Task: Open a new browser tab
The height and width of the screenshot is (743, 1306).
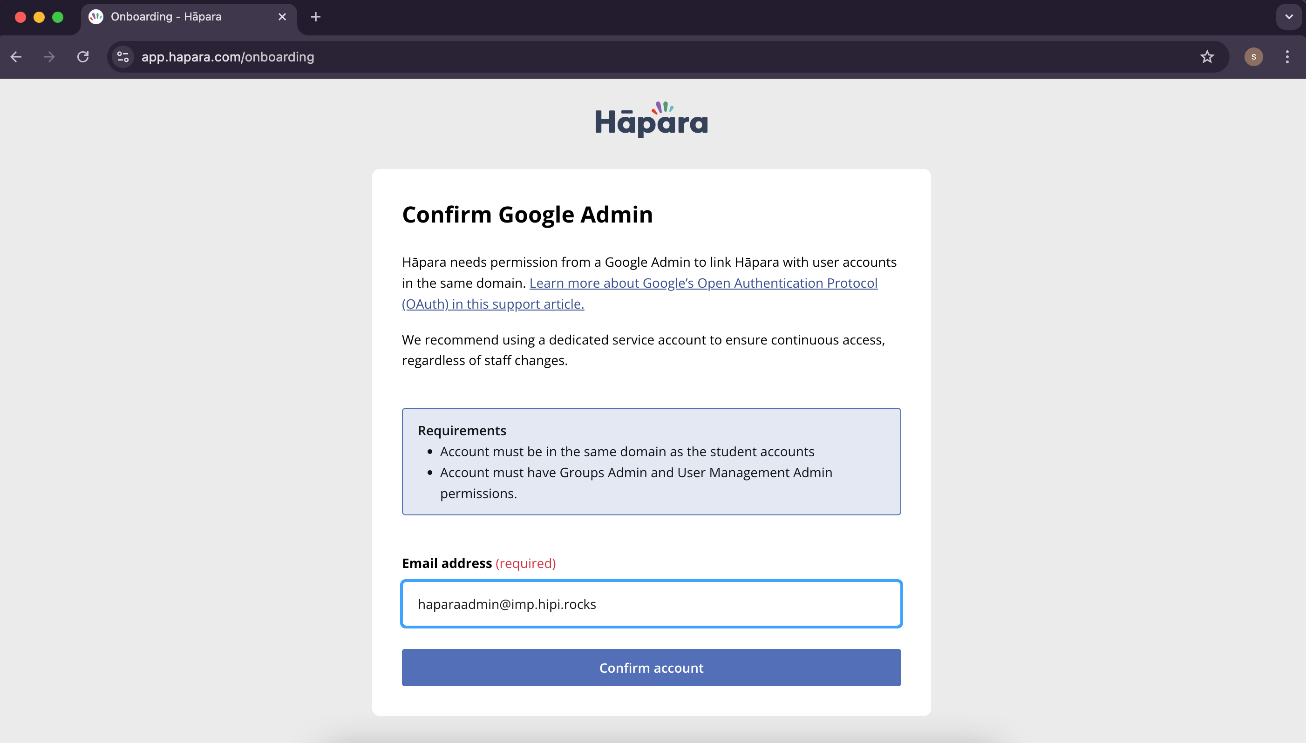Action: point(315,17)
